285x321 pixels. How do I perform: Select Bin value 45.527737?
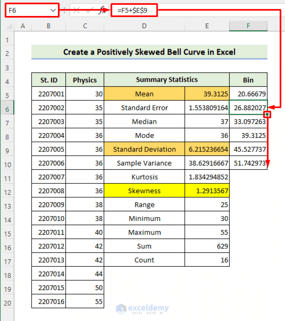coord(248,149)
